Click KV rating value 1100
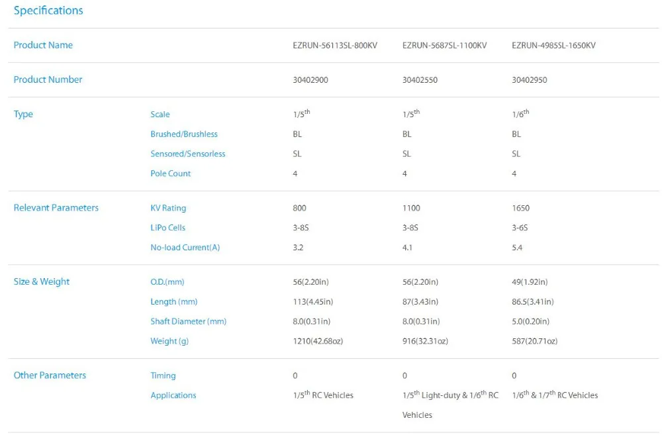This screenshot has height=437, width=662. (x=411, y=208)
